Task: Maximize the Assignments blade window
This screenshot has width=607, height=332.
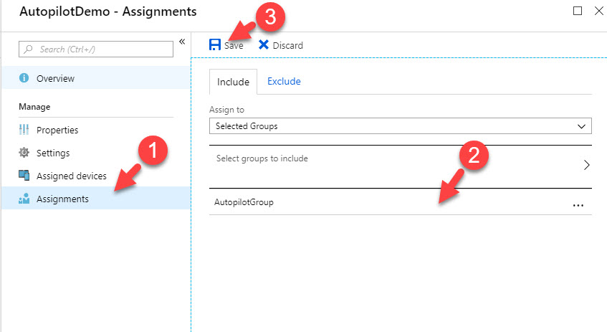Action: pos(577,11)
